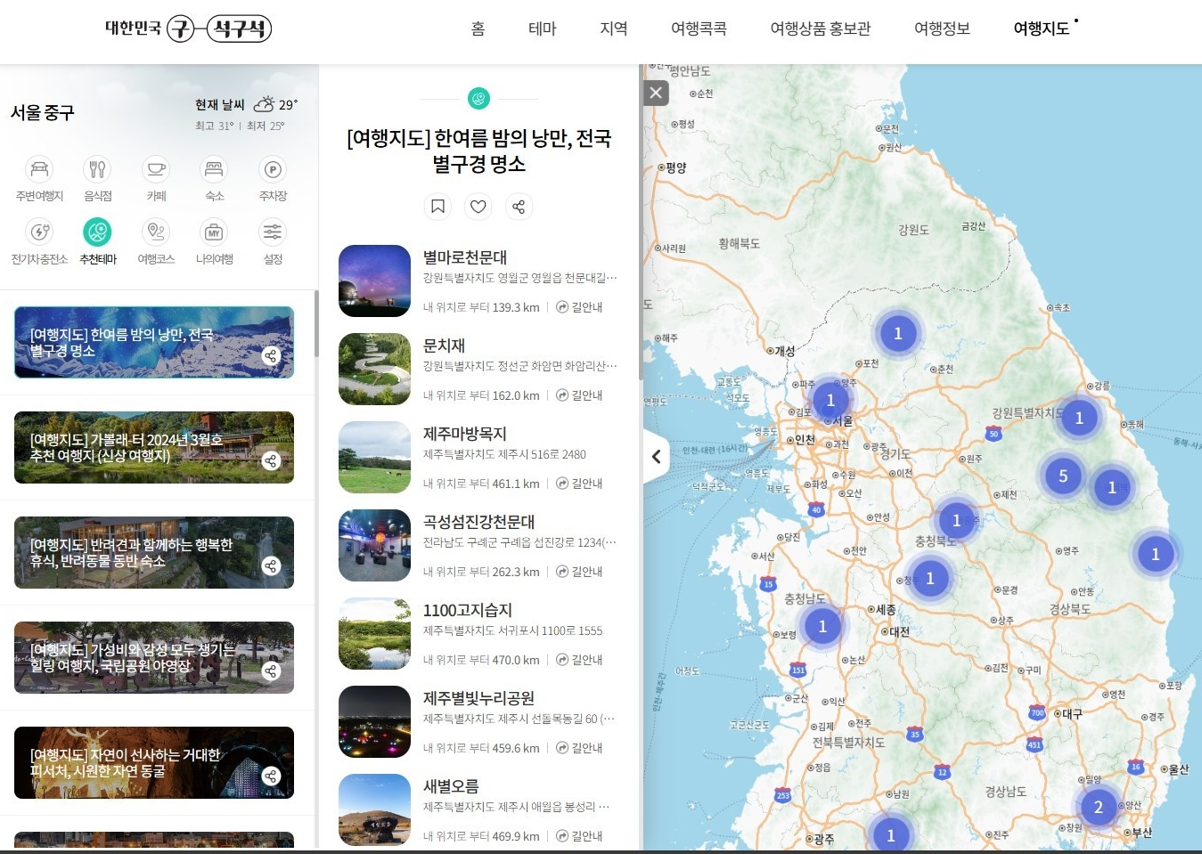Select the 음식점 restaurant icon
This screenshot has width=1202, height=854.
pos(97,169)
